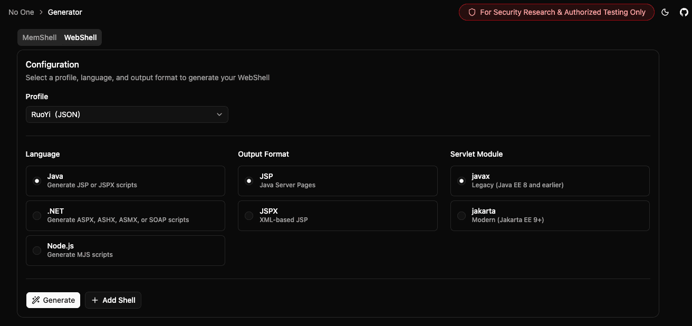Image resolution: width=692 pixels, height=326 pixels.
Task: Open the Security Research warning banner
Action: (556, 12)
